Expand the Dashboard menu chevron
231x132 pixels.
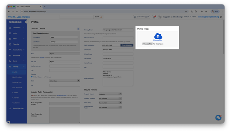[24, 28]
